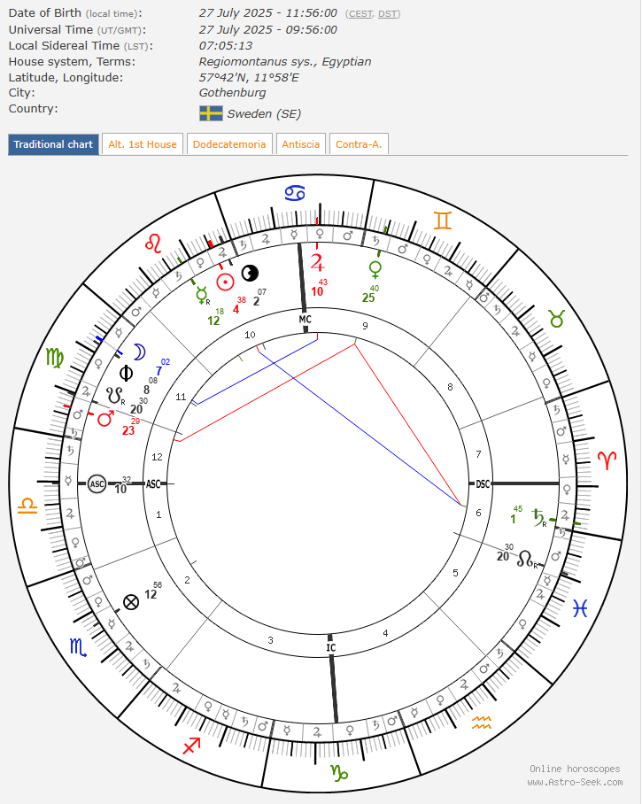Screen dimensions: 642x804
Task: Click the South Node symbol
Action: (x=115, y=395)
